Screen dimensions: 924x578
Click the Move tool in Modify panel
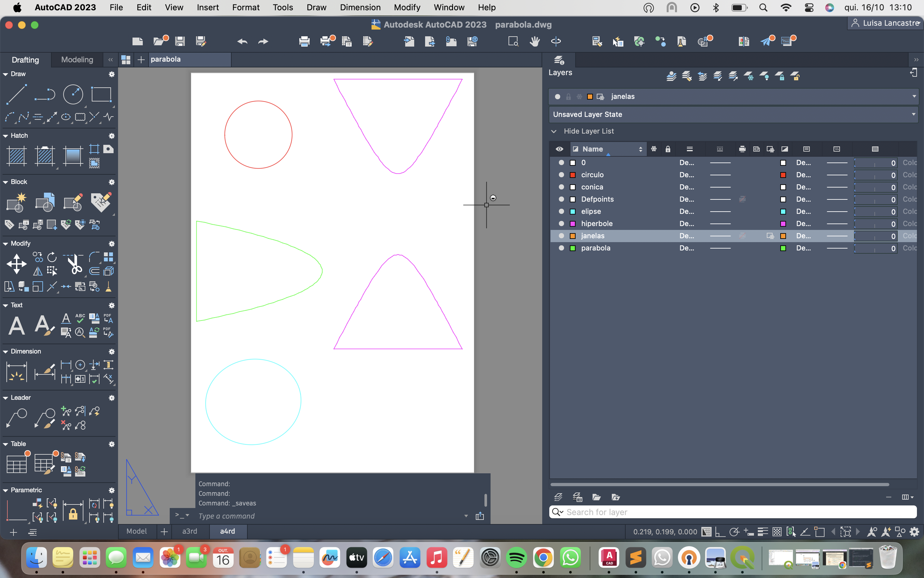point(16,264)
